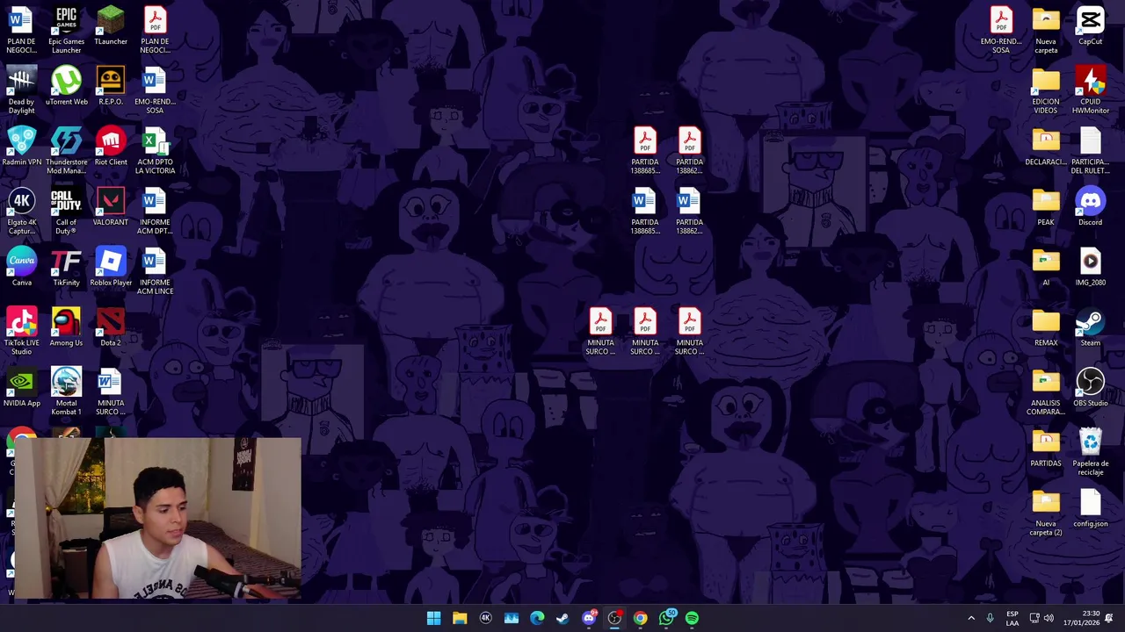Open PARTIDA 138862 Word document
The width and height of the screenshot is (1125, 632).
[x=689, y=211]
